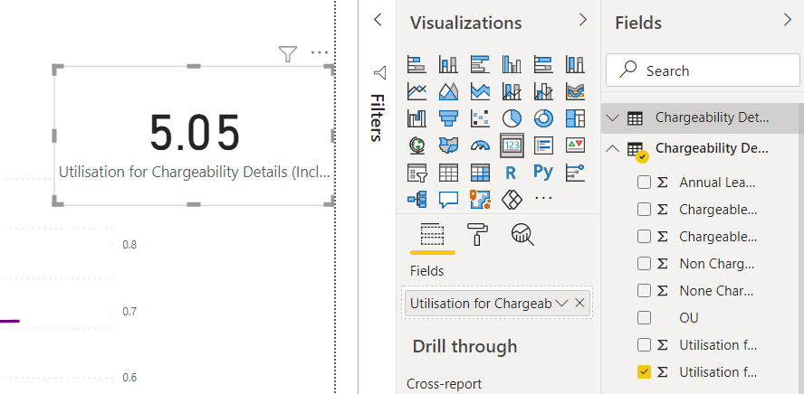Add a Filled map visual

click(x=449, y=145)
